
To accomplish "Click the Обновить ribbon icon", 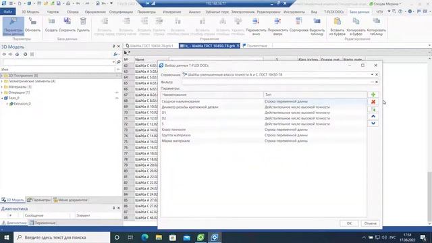I will [x=32, y=25].
